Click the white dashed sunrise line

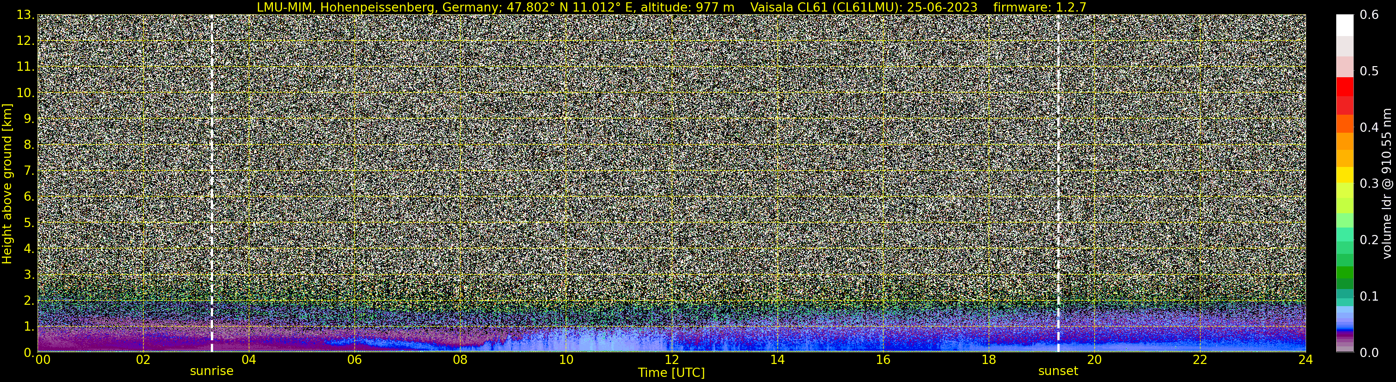click(211, 184)
